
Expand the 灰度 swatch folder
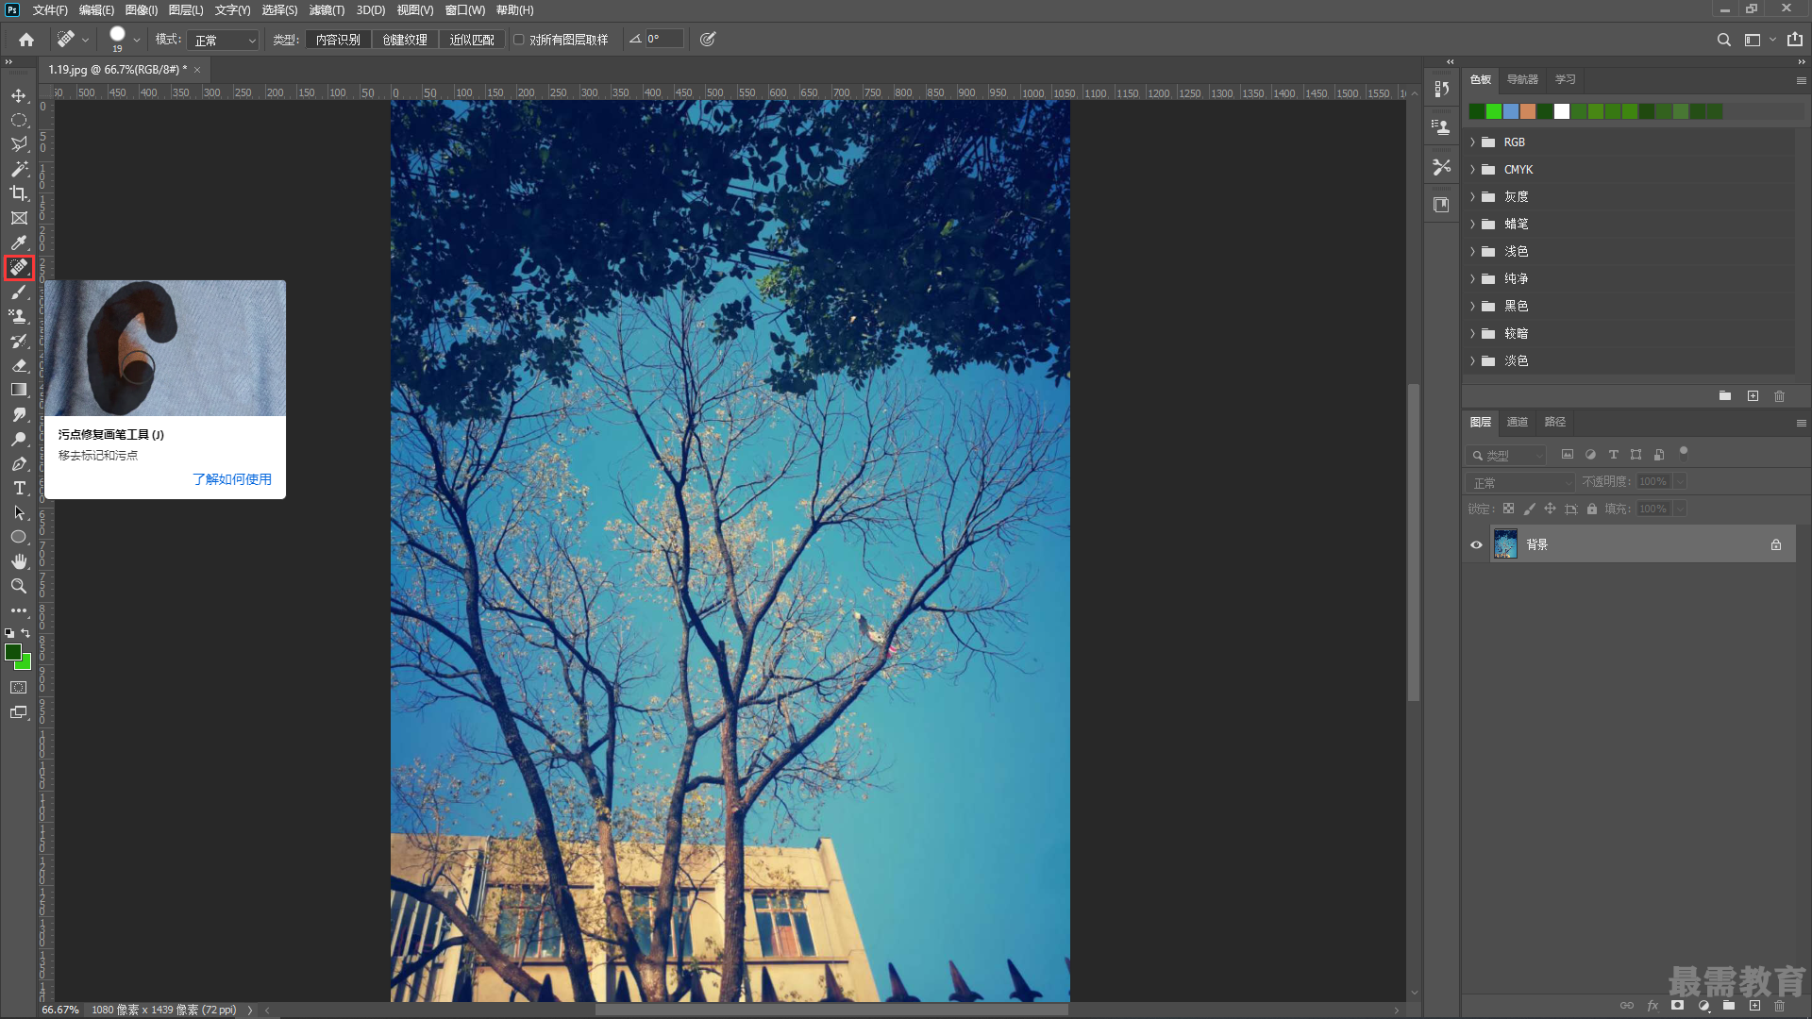[x=1472, y=197]
